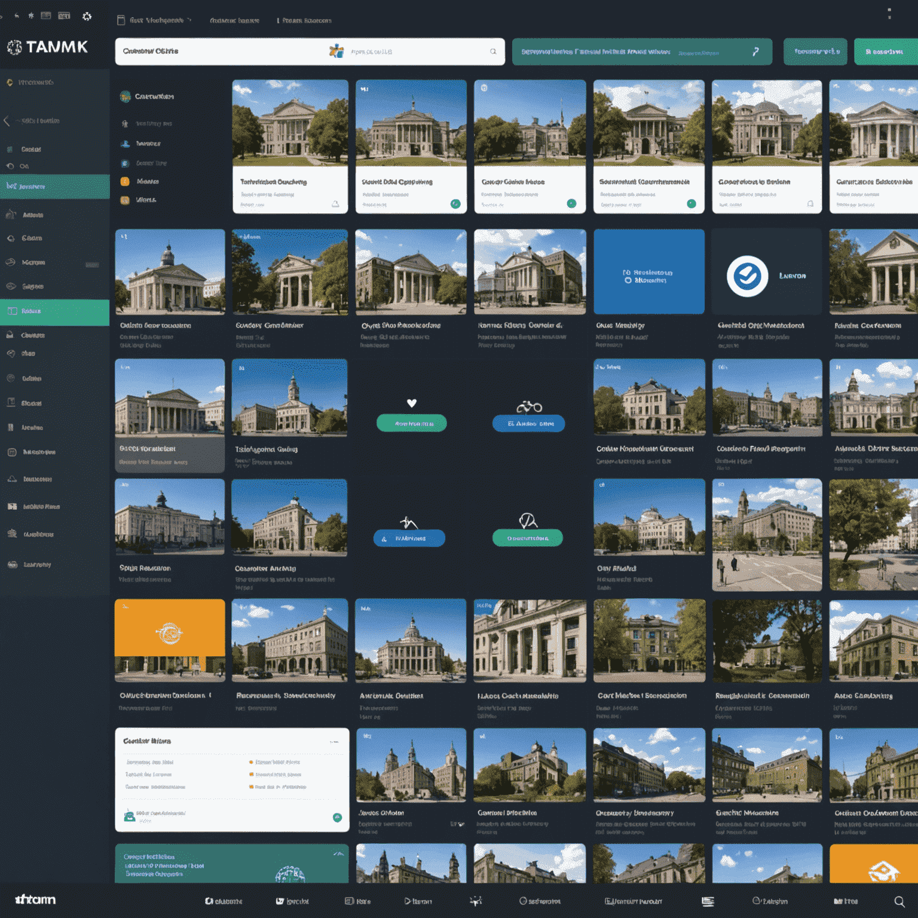Click the white circle with blue checkmark
The height and width of the screenshot is (918, 918).
[x=747, y=276]
